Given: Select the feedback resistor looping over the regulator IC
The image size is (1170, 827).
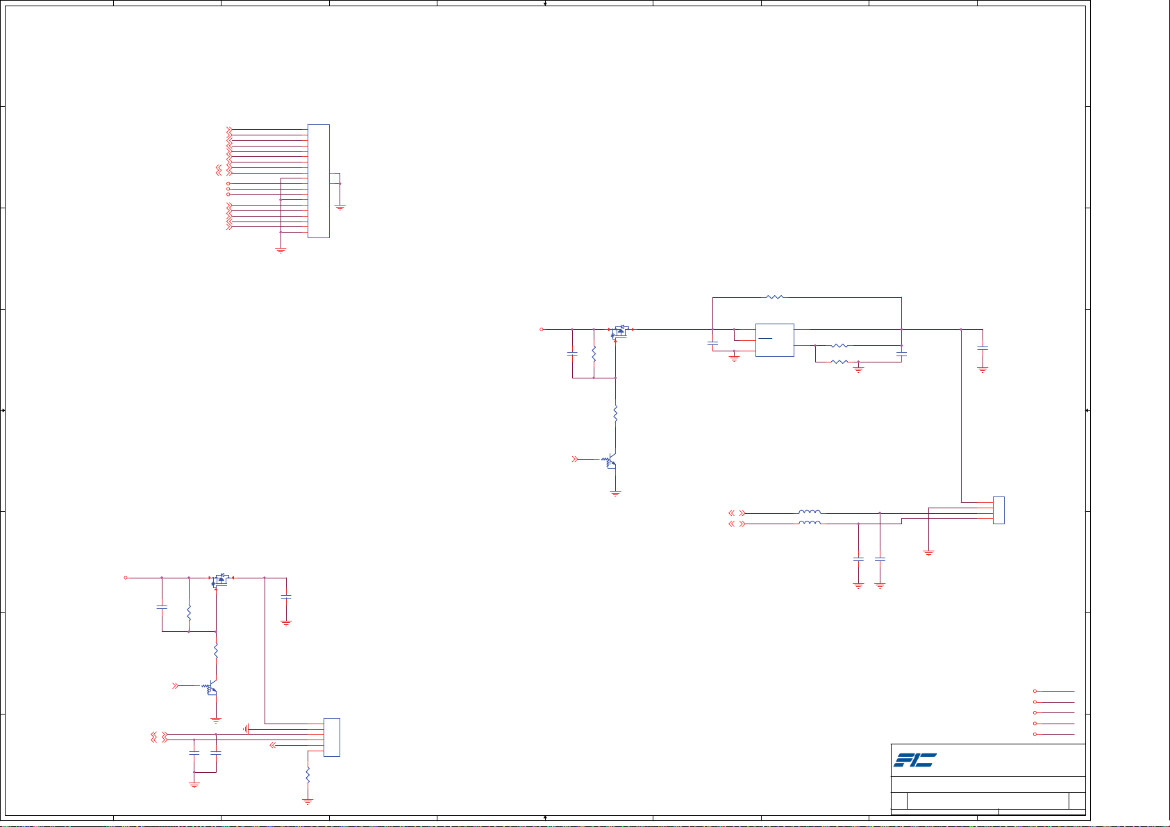Looking at the screenshot, I should 774,297.
